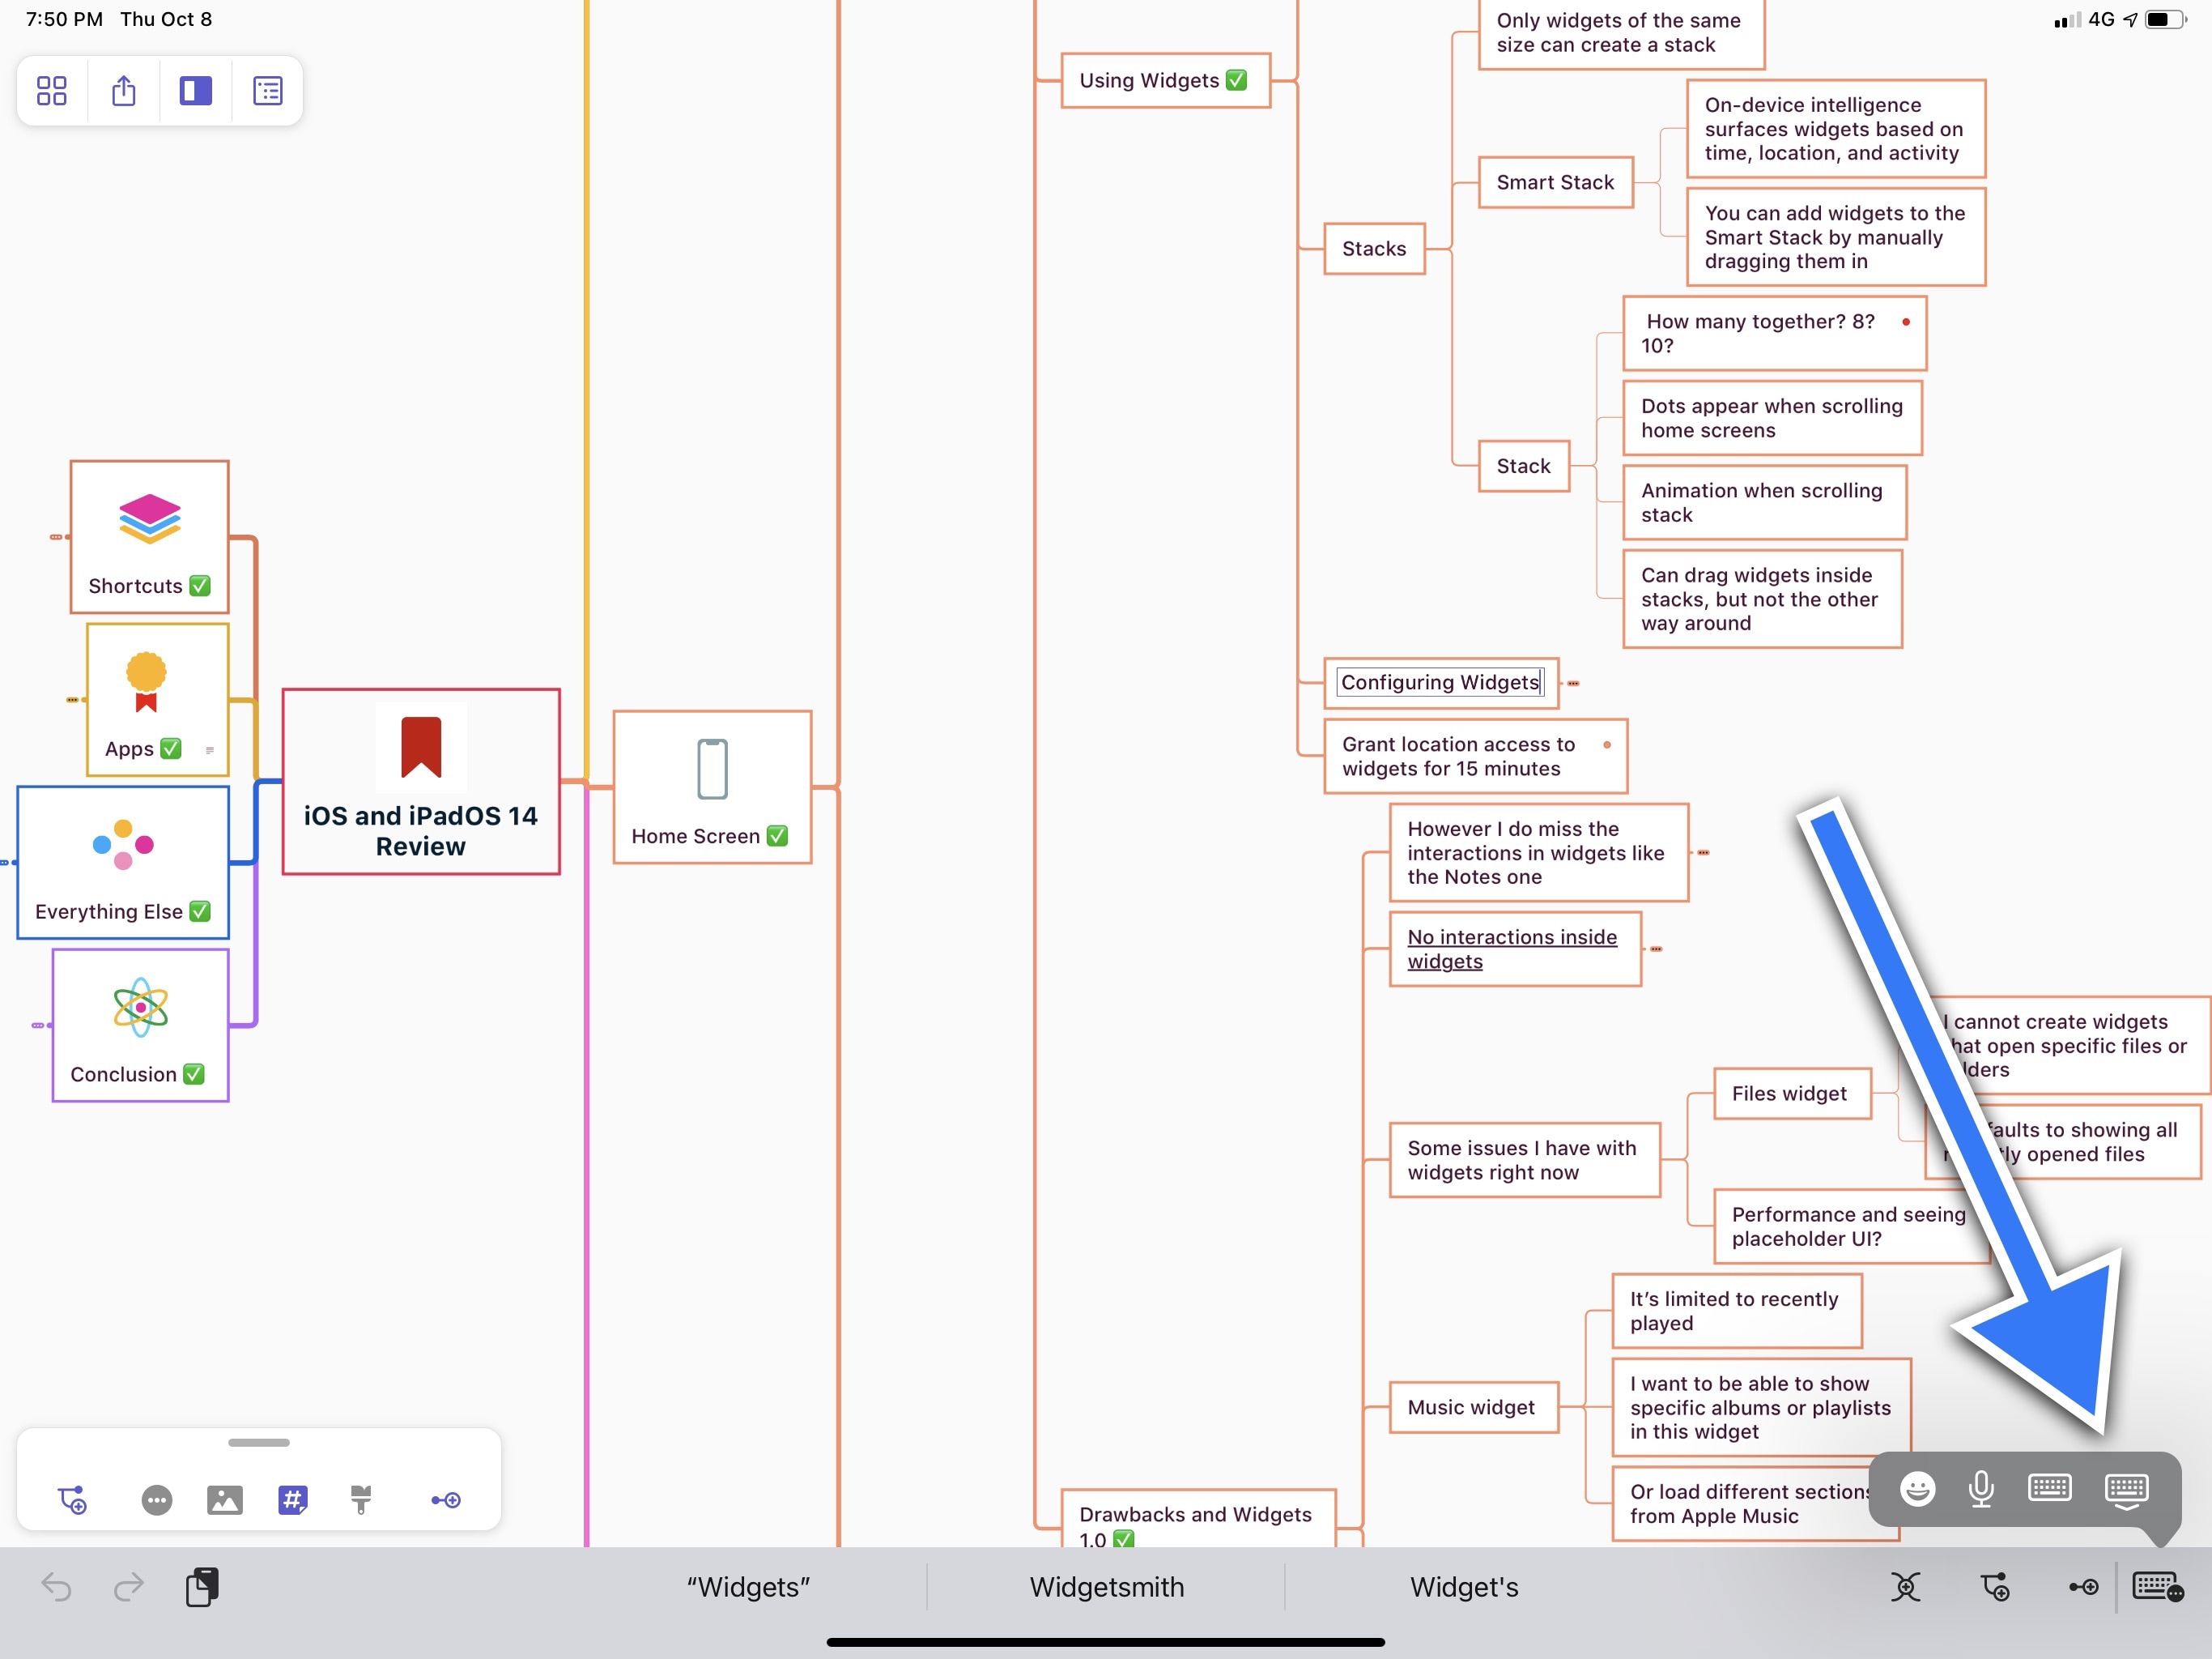
Task: Choose the "Widgets" quoted suggestion
Action: pyautogui.click(x=748, y=1587)
